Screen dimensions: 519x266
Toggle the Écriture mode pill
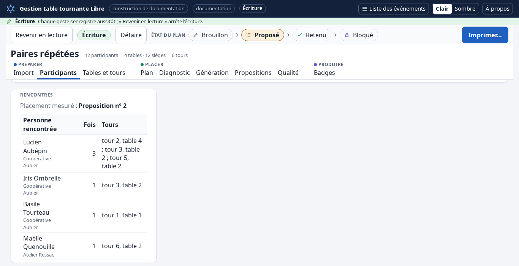click(94, 35)
